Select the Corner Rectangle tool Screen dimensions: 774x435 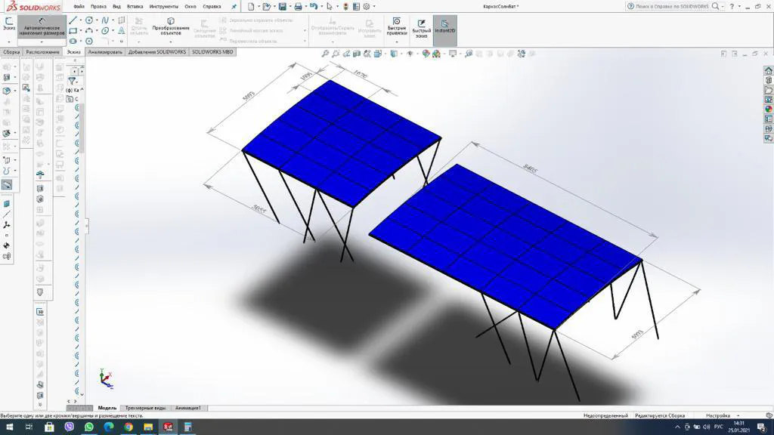pyautogui.click(x=73, y=29)
